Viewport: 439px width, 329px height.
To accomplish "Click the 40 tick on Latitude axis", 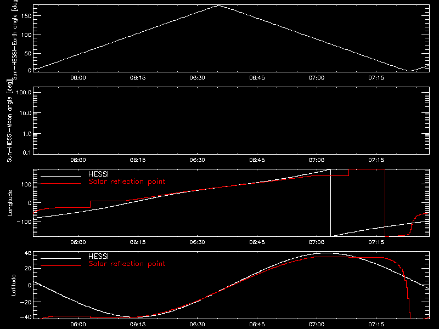I will (x=28, y=253).
